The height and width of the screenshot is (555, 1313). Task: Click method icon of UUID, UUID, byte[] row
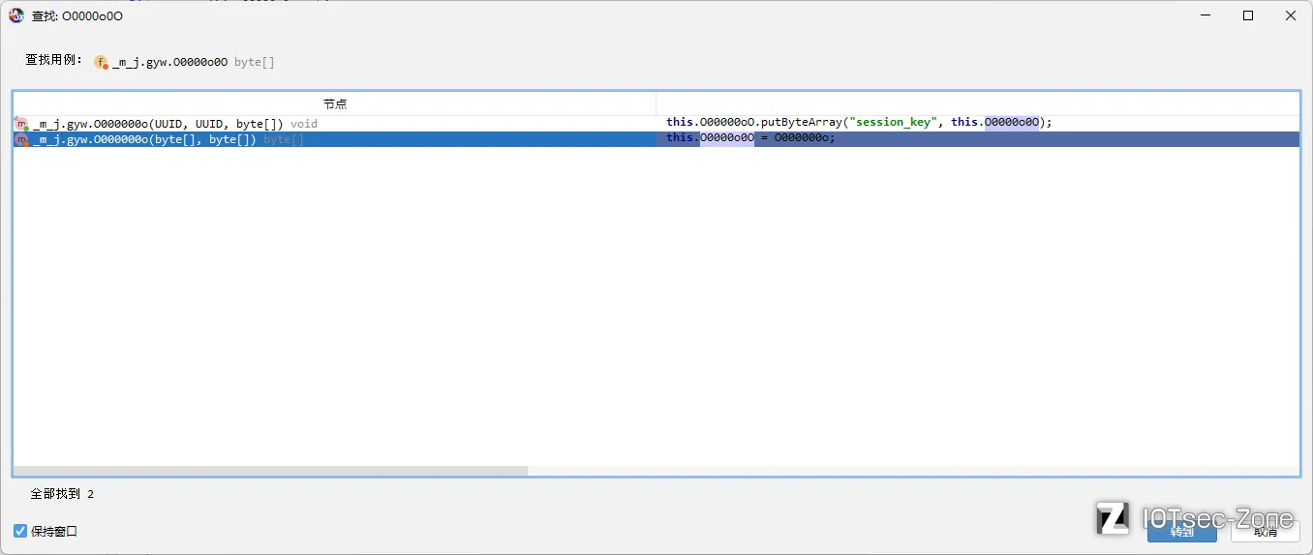coord(22,124)
